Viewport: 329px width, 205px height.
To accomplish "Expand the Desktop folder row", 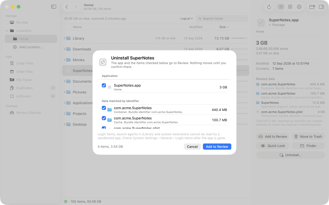I will coord(65,124).
